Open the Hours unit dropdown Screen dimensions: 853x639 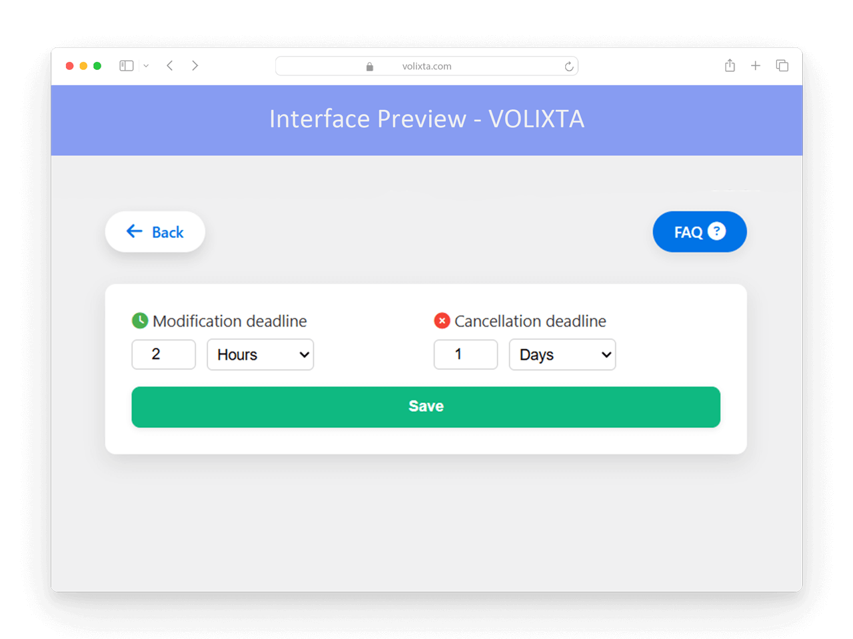(x=261, y=354)
